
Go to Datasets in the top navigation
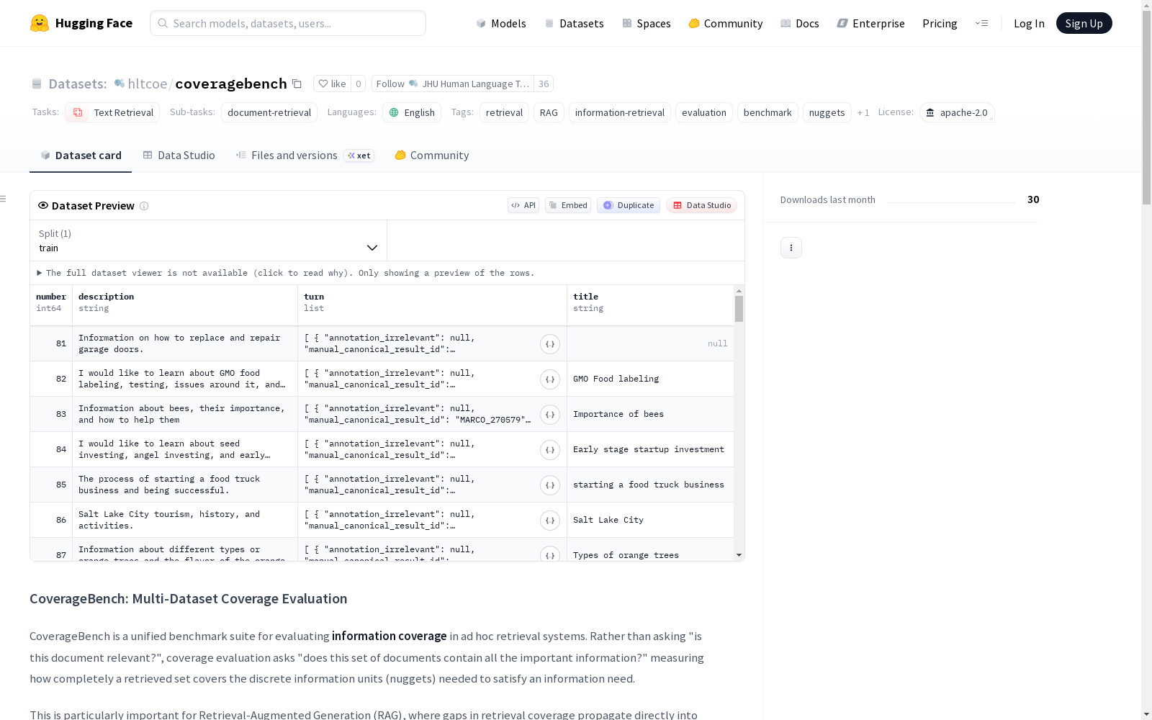[x=574, y=23]
